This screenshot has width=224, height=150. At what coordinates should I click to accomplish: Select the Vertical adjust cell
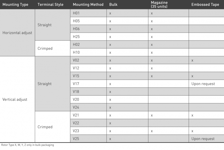[x=15, y=99]
